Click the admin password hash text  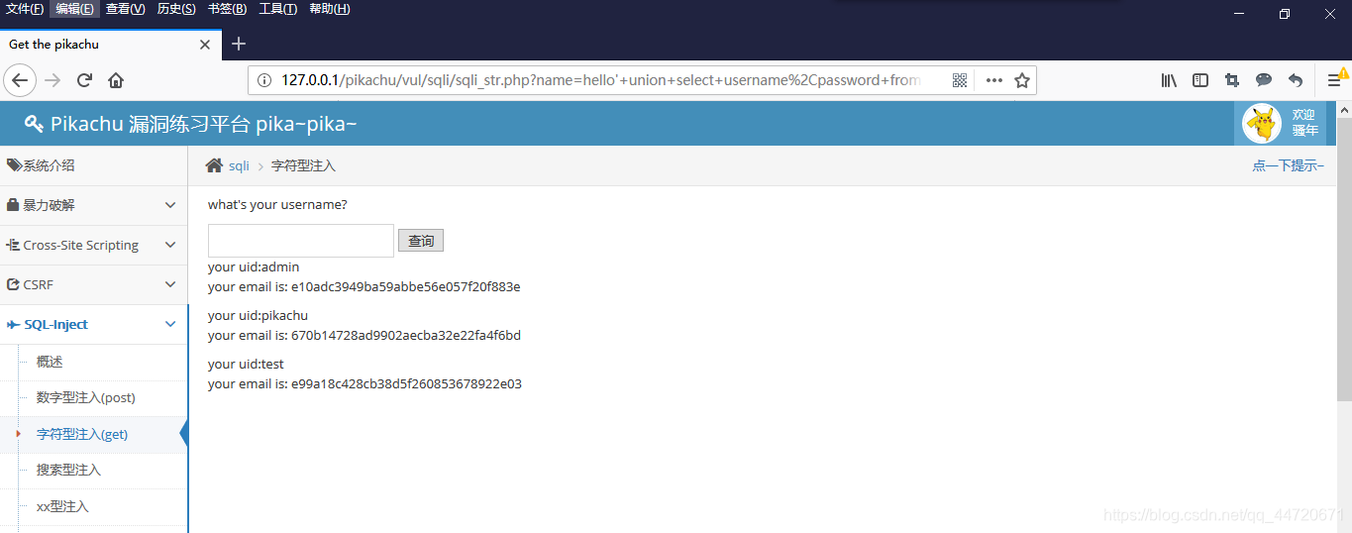405,287
